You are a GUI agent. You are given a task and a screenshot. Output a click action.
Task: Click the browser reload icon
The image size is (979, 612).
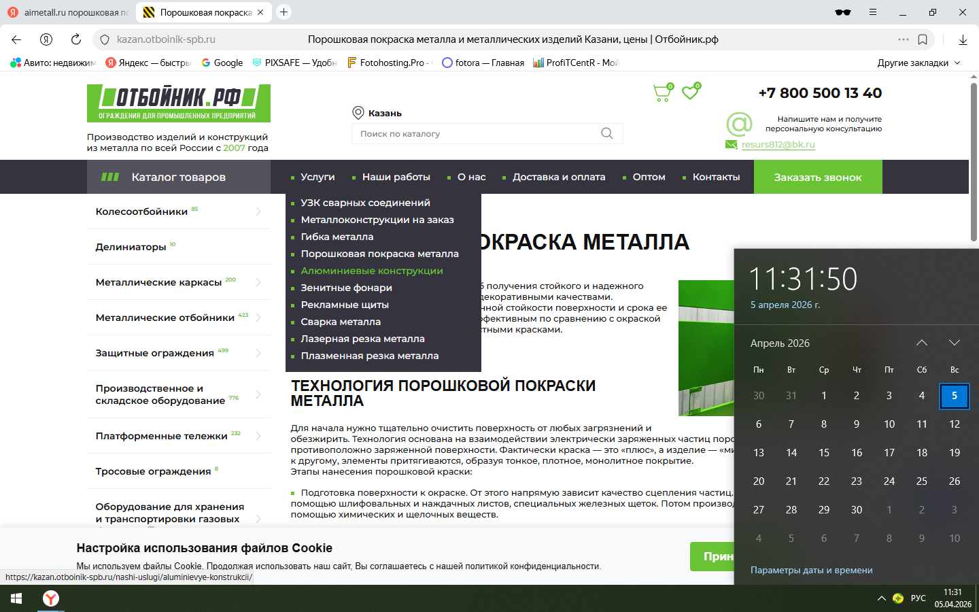(x=76, y=39)
